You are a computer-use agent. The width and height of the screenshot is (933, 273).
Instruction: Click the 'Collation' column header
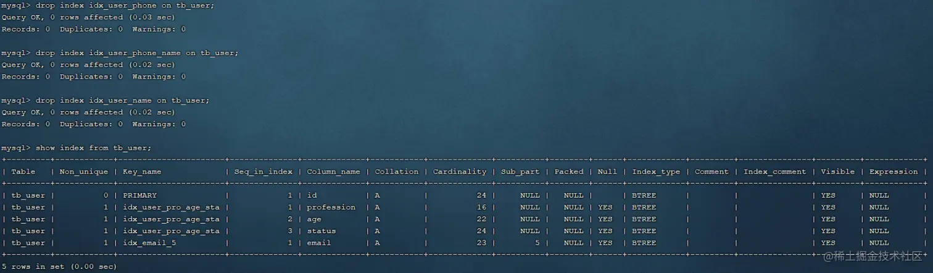coord(397,172)
